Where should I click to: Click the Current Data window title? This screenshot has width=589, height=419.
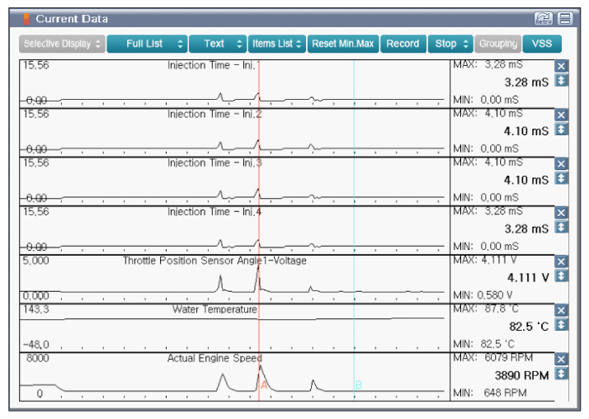coord(72,19)
